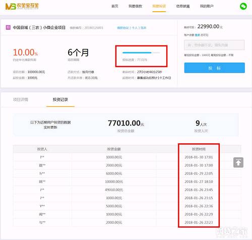Screen dimensions: 252x240
Task: Click the timestamp 2018-01-26 22:29
Action: 199,214
